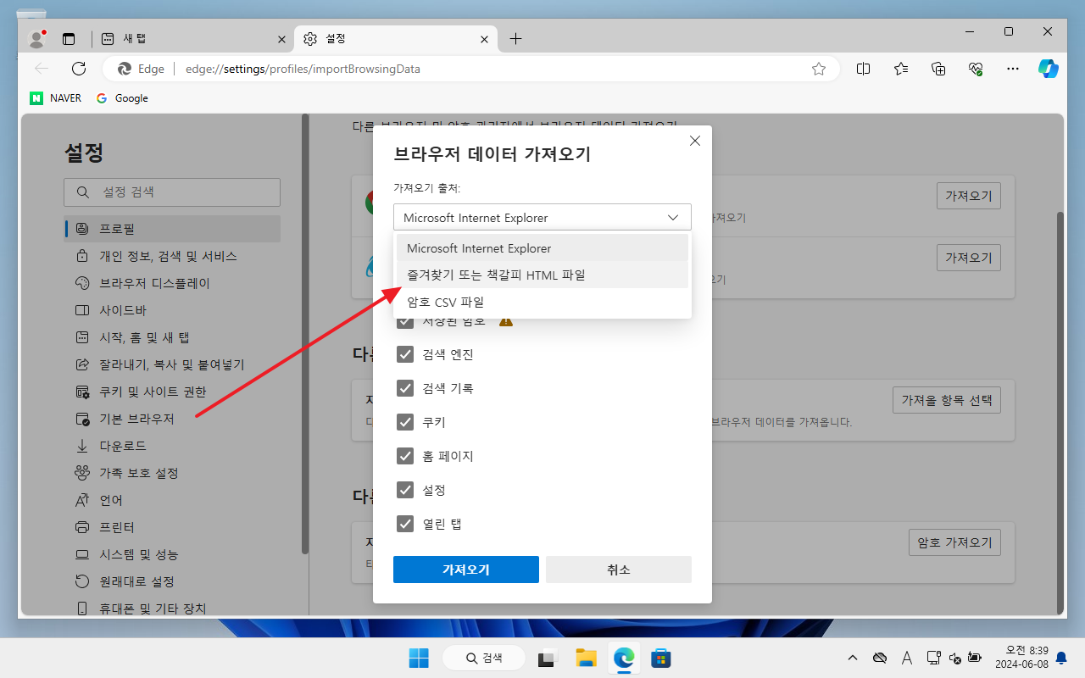The height and width of the screenshot is (678, 1085).
Task: Expand the 가져오기 출처 dropdown
Action: 542,218
